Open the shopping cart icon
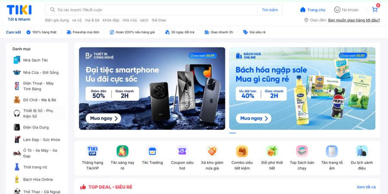Image resolution: width=388 pixels, height=194 pixels. click(375, 9)
